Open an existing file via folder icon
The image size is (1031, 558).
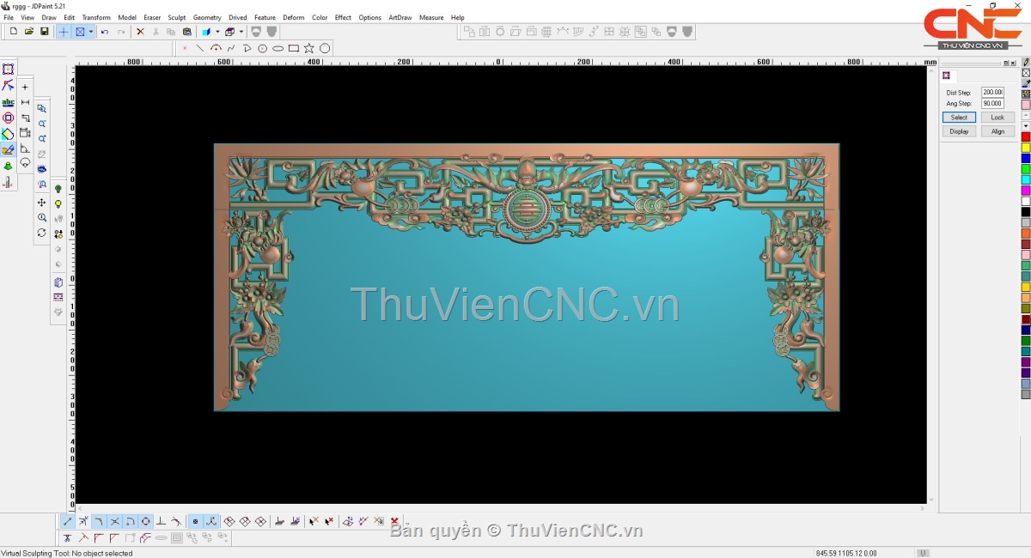tap(29, 32)
